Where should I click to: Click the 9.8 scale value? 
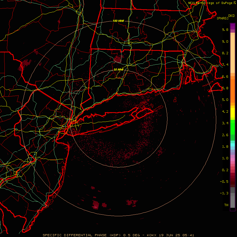coord(225,30)
